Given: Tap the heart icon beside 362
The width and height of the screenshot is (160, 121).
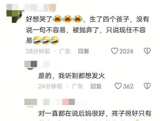Looking at the screenshot, I should [x=118, y=86].
